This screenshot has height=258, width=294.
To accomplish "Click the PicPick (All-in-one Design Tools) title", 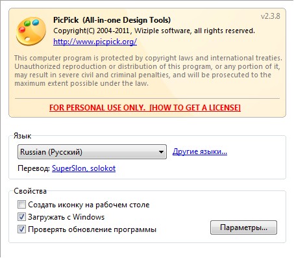I will pos(112,20).
